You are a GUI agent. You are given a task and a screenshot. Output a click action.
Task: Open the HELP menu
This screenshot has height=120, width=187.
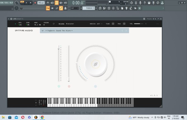[x=11, y=3]
